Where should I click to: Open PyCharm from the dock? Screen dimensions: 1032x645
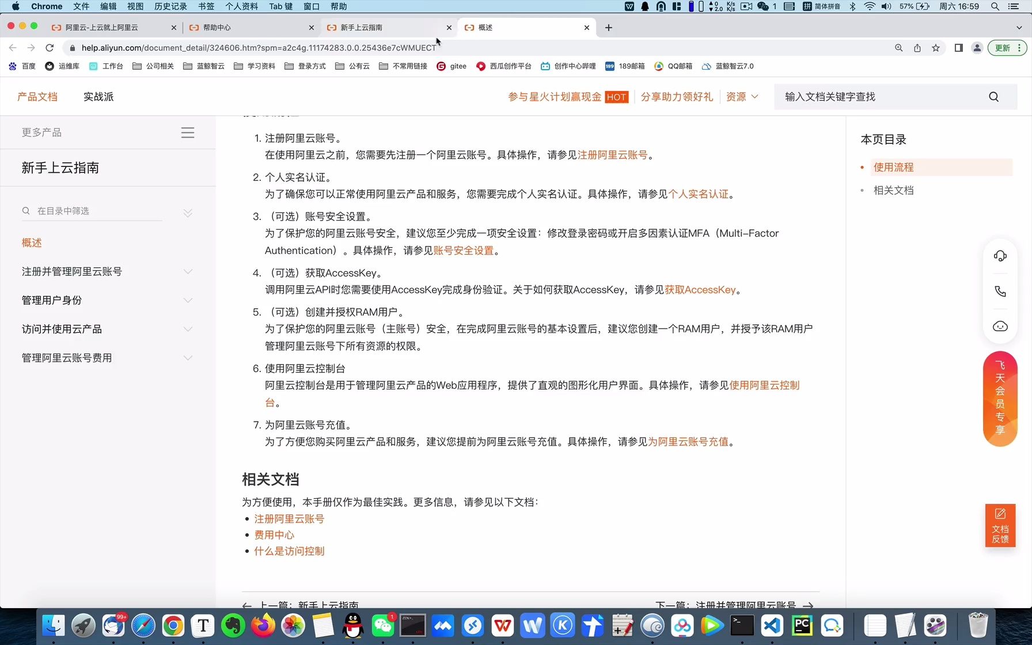pos(802,625)
